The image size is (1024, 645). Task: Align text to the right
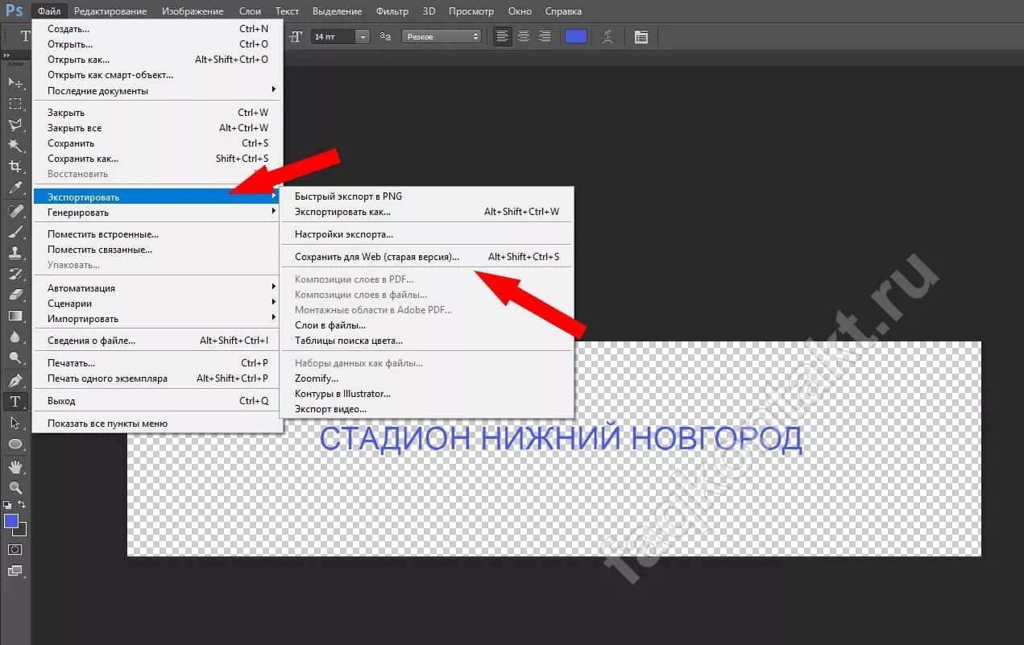click(x=545, y=36)
